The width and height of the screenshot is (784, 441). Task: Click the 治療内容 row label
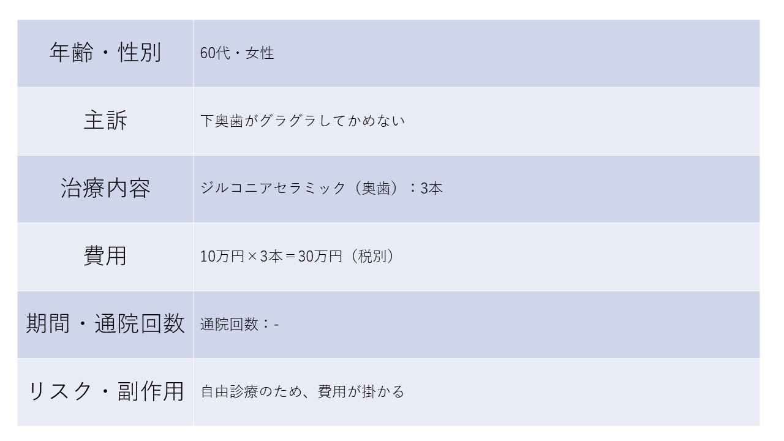(x=105, y=188)
